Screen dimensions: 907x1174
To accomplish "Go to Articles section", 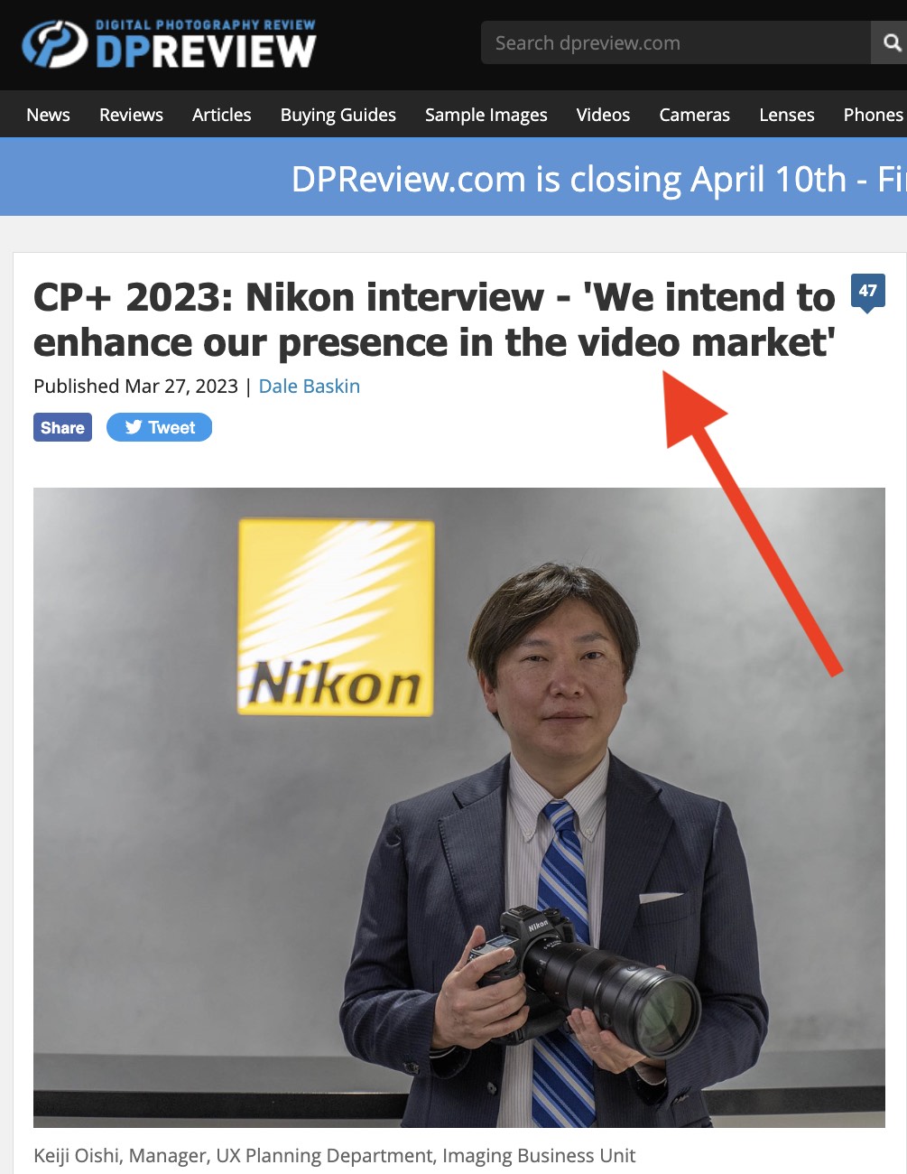I will click(221, 115).
